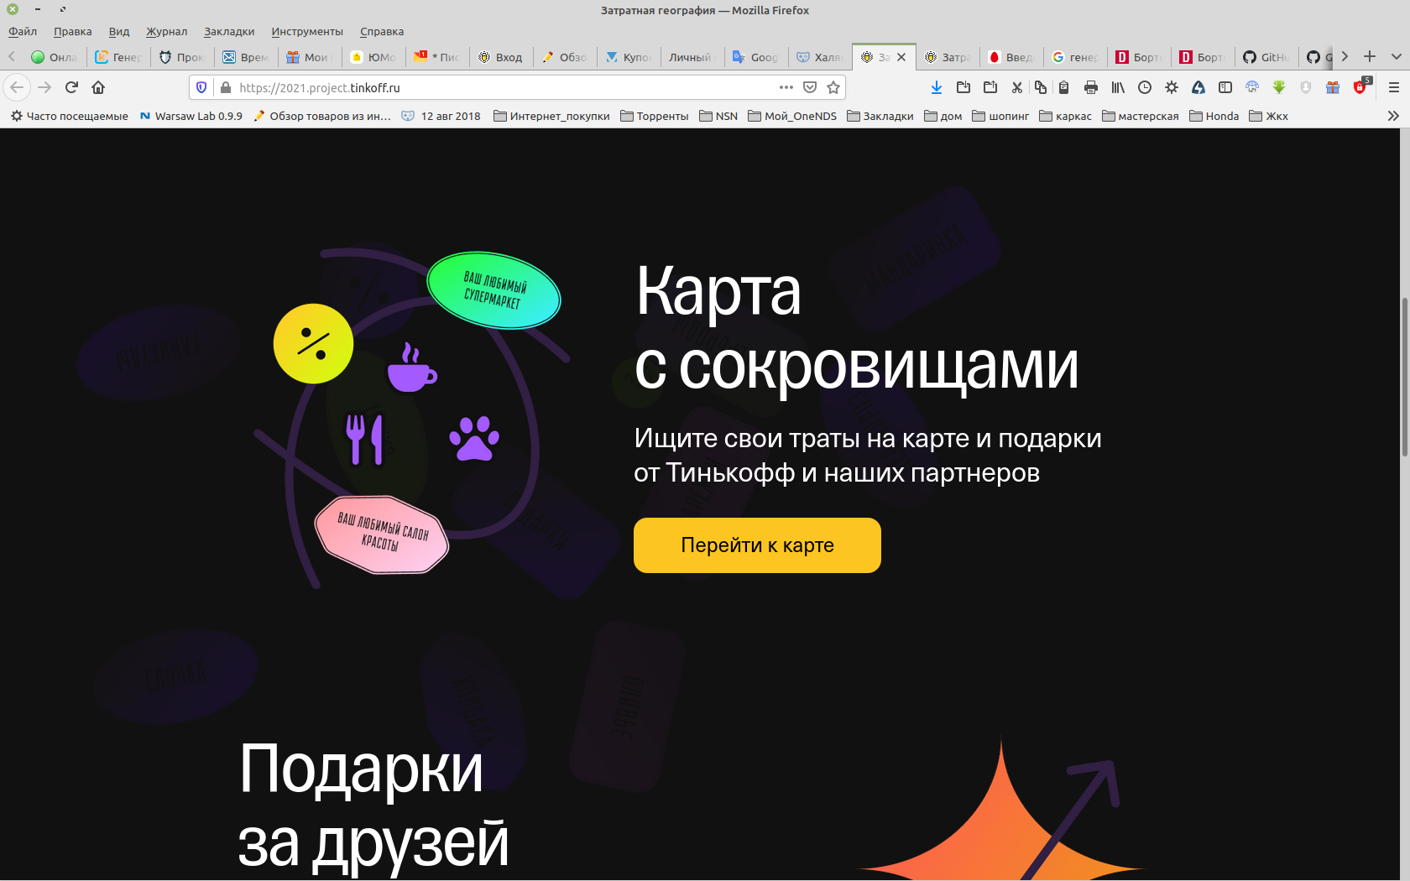Open the каркас bookmark folder

pos(1066,116)
